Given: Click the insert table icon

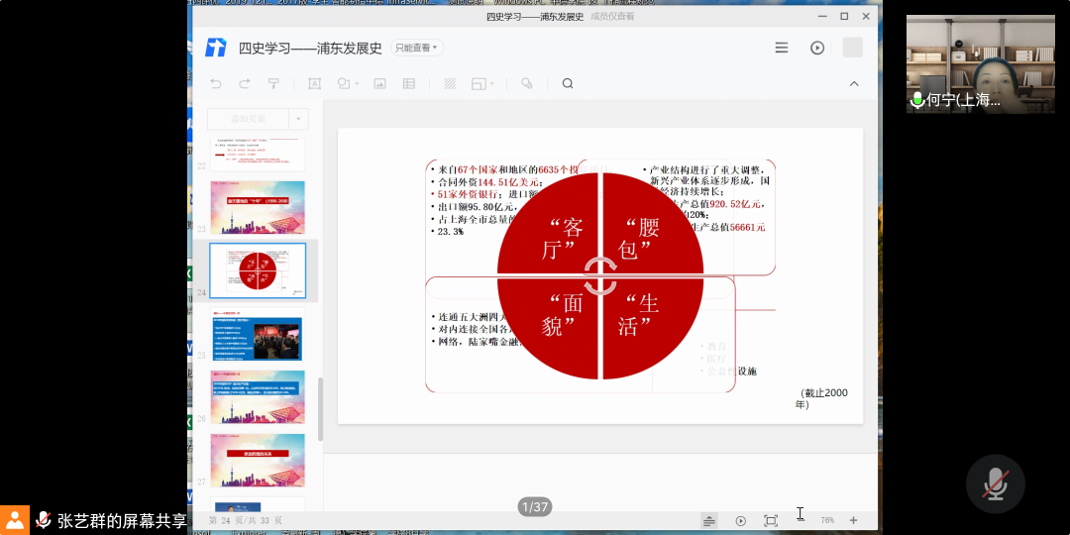Looking at the screenshot, I should [x=408, y=84].
